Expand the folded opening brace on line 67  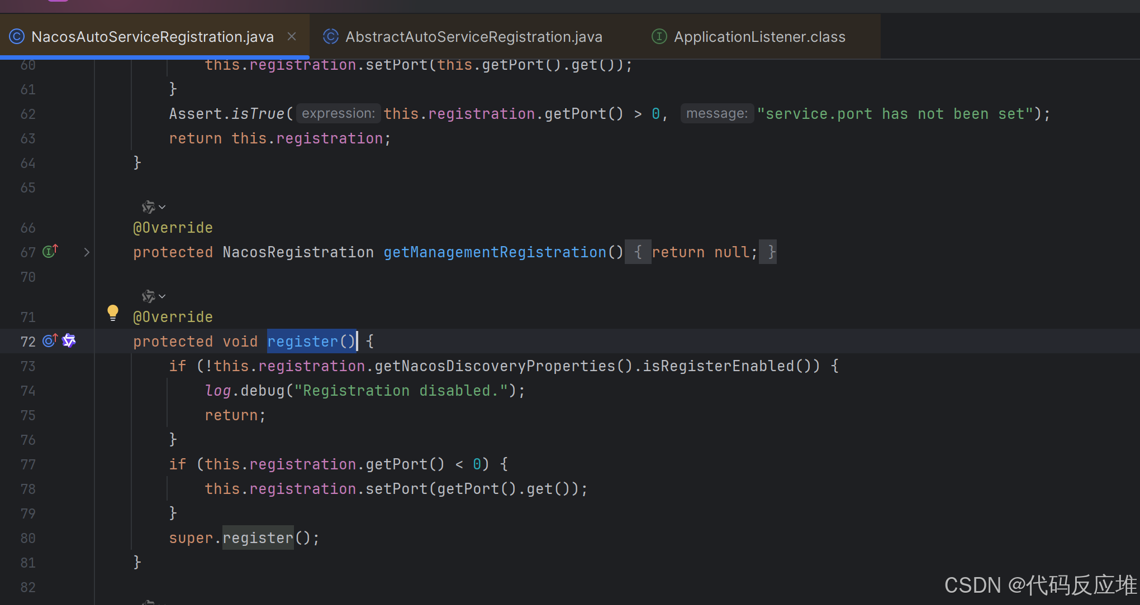(638, 252)
